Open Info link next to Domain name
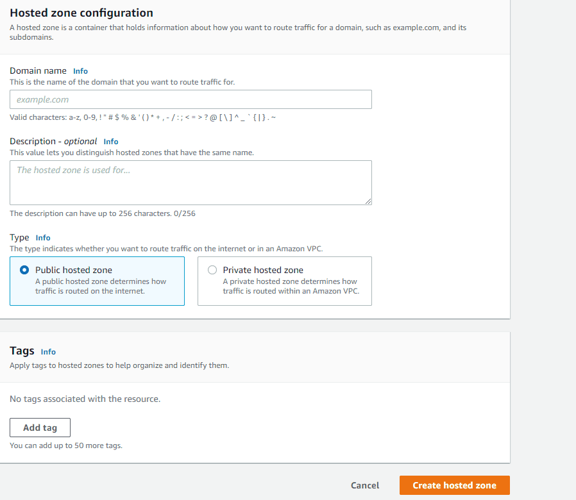Viewport: 576px width, 500px height. tap(80, 71)
